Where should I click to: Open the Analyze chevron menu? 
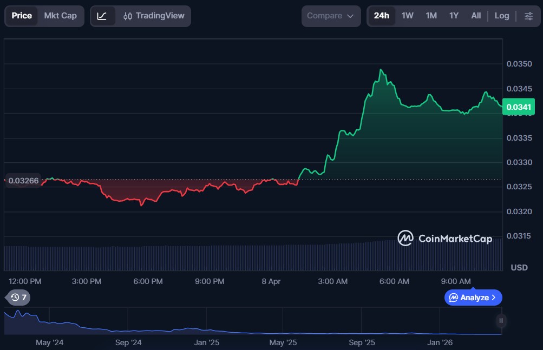click(473, 298)
